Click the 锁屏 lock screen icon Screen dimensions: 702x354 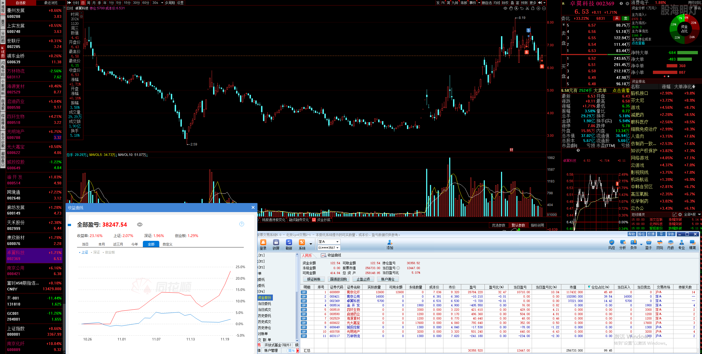[x=276, y=244]
